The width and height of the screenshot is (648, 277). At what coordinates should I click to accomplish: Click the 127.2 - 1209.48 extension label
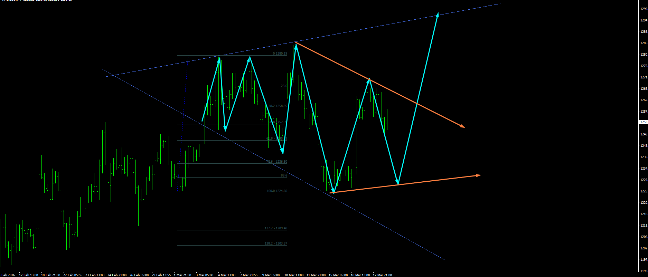pos(276,228)
